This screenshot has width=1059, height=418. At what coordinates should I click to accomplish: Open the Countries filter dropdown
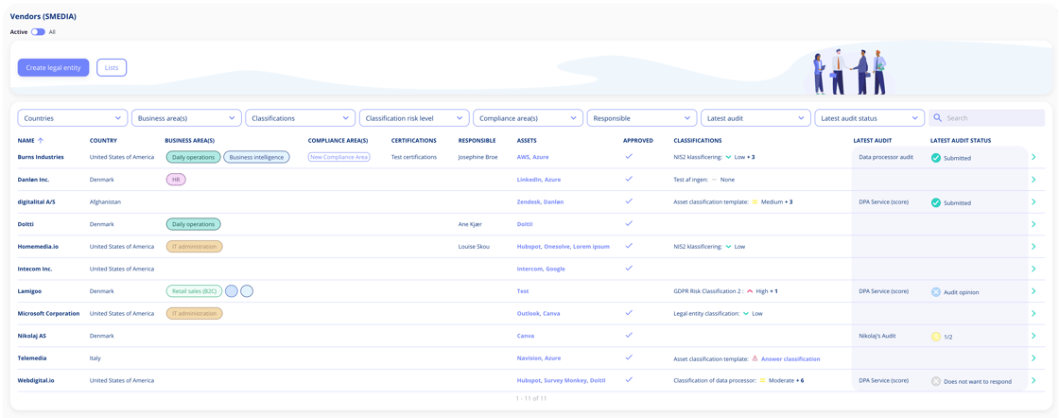pyautogui.click(x=72, y=118)
